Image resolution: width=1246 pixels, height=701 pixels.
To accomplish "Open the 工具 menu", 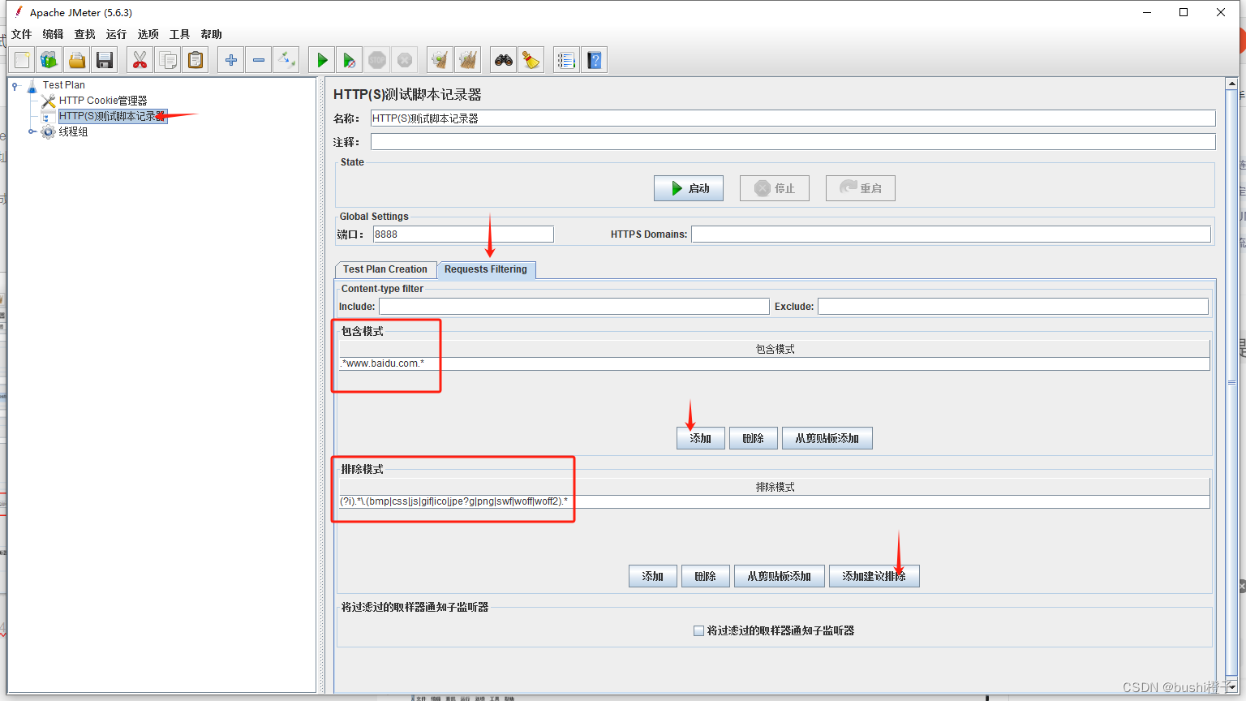I will click(x=180, y=34).
